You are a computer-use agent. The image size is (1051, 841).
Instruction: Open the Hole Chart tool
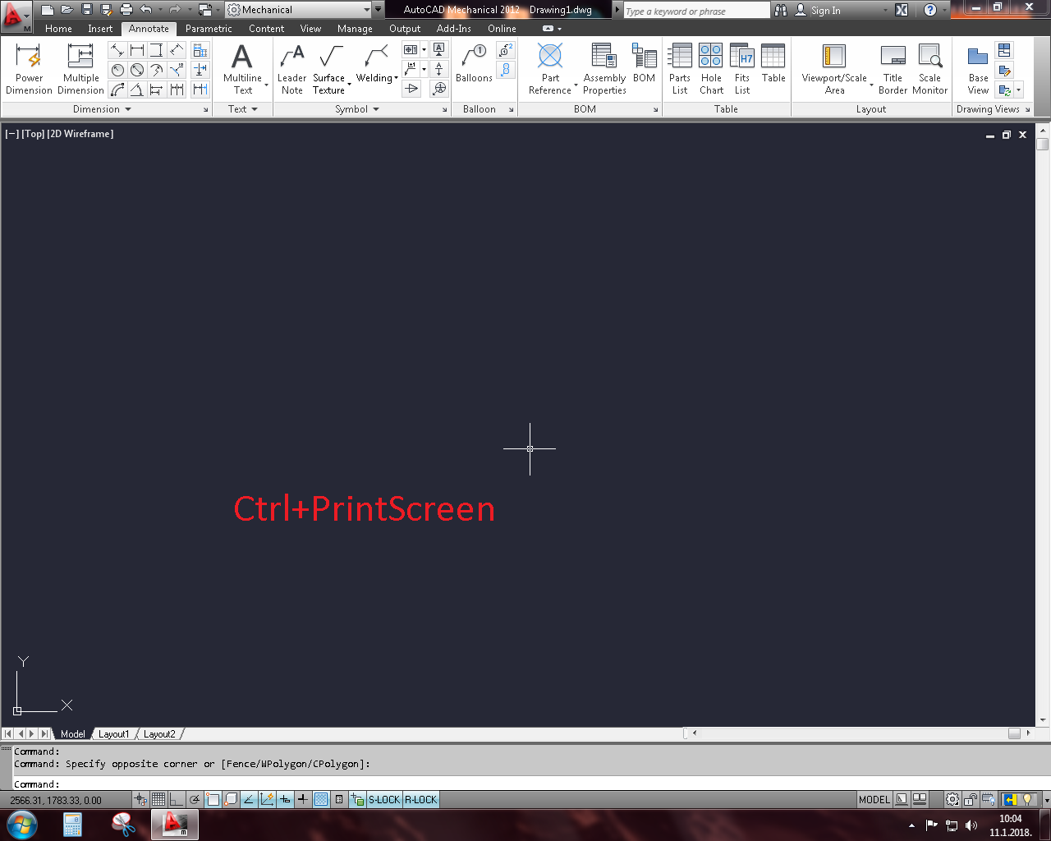pyautogui.click(x=711, y=69)
